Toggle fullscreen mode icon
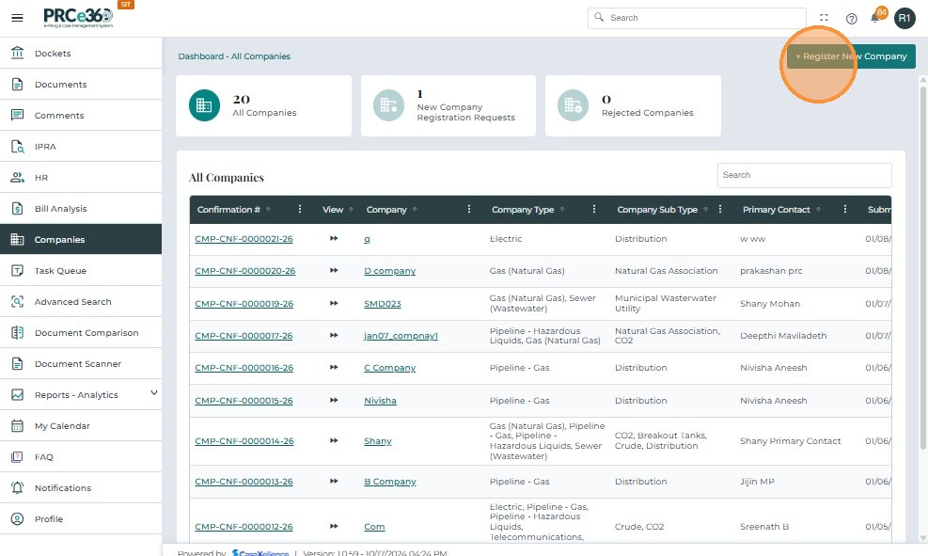928x556 pixels. pyautogui.click(x=825, y=18)
